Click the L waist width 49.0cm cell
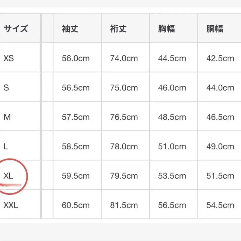Screen dimensions: 241x241 (220, 146)
